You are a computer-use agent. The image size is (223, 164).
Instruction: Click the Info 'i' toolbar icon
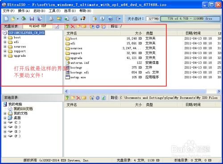pyautogui.click(x=102, y=19)
